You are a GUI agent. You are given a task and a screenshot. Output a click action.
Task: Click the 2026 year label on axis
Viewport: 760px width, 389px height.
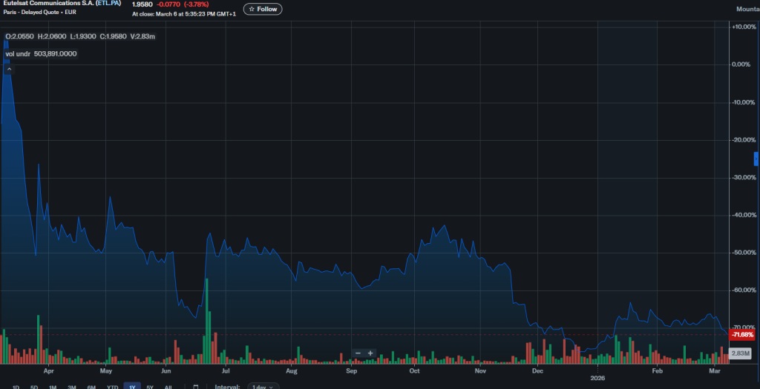pos(597,378)
